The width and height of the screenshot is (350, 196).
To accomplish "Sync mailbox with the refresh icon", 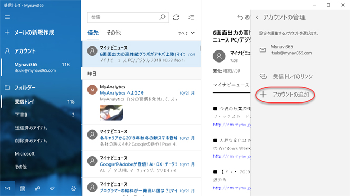I will tap(177, 17).
